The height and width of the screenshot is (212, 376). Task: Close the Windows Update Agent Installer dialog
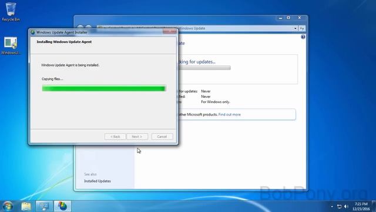170,31
